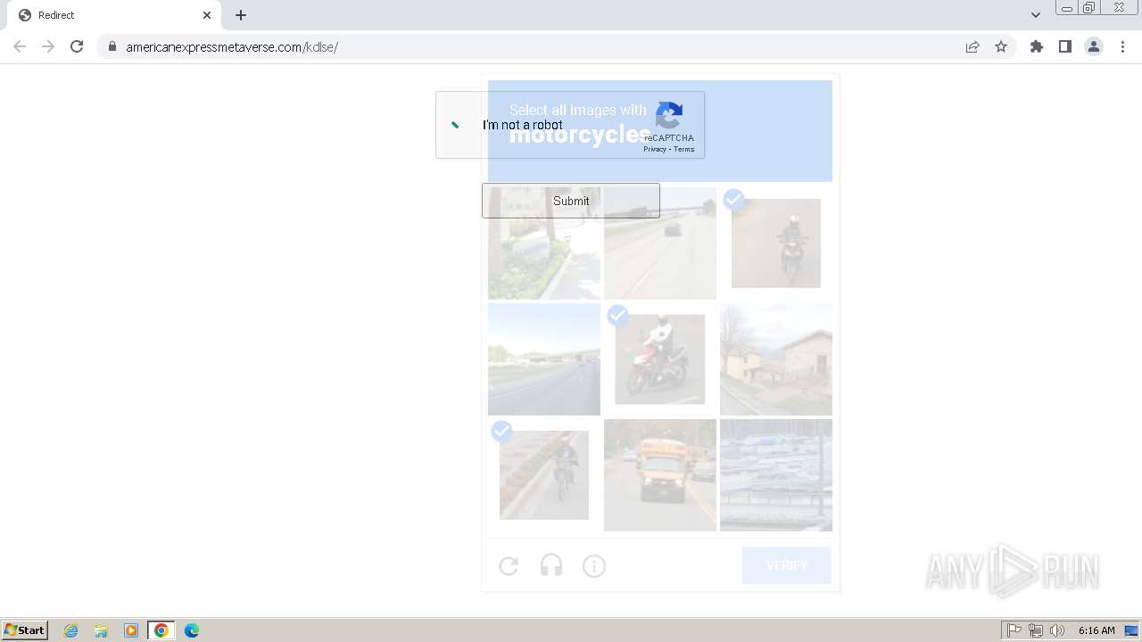
Task: Click the reCAPTCHA logo
Action: click(x=669, y=116)
